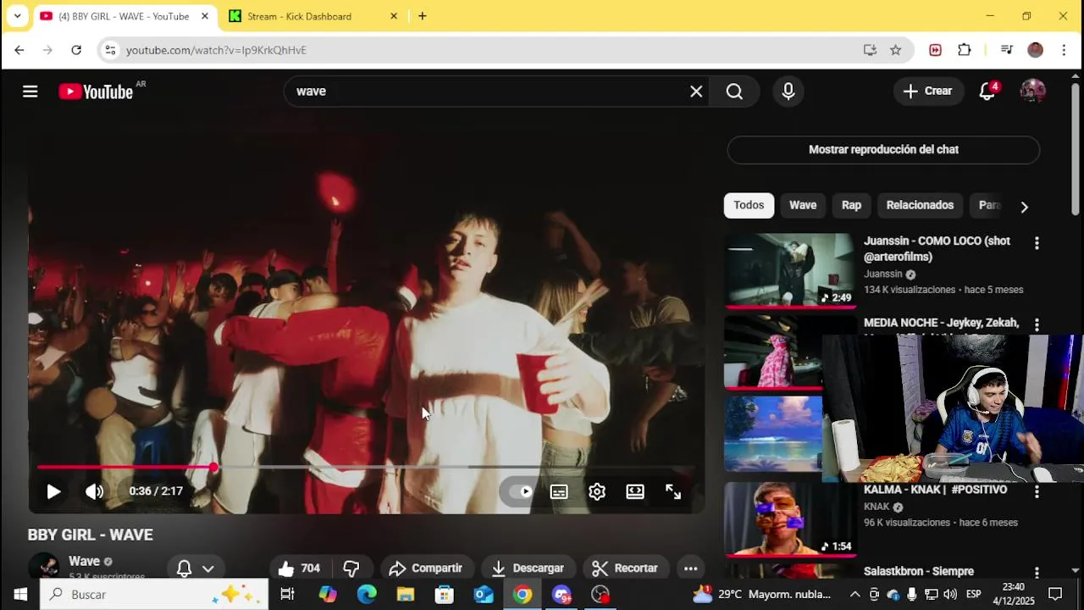
Task: Switch the player to theater mode
Action: pos(635,491)
